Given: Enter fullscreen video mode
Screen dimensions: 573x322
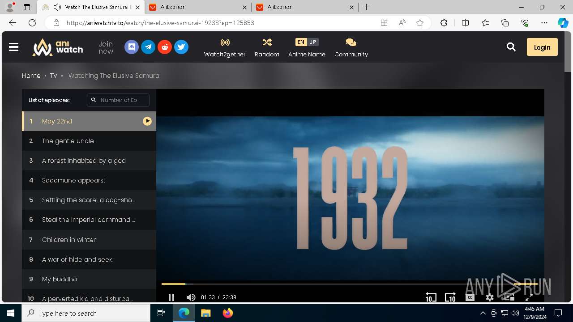Looking at the screenshot, I should (x=529, y=297).
